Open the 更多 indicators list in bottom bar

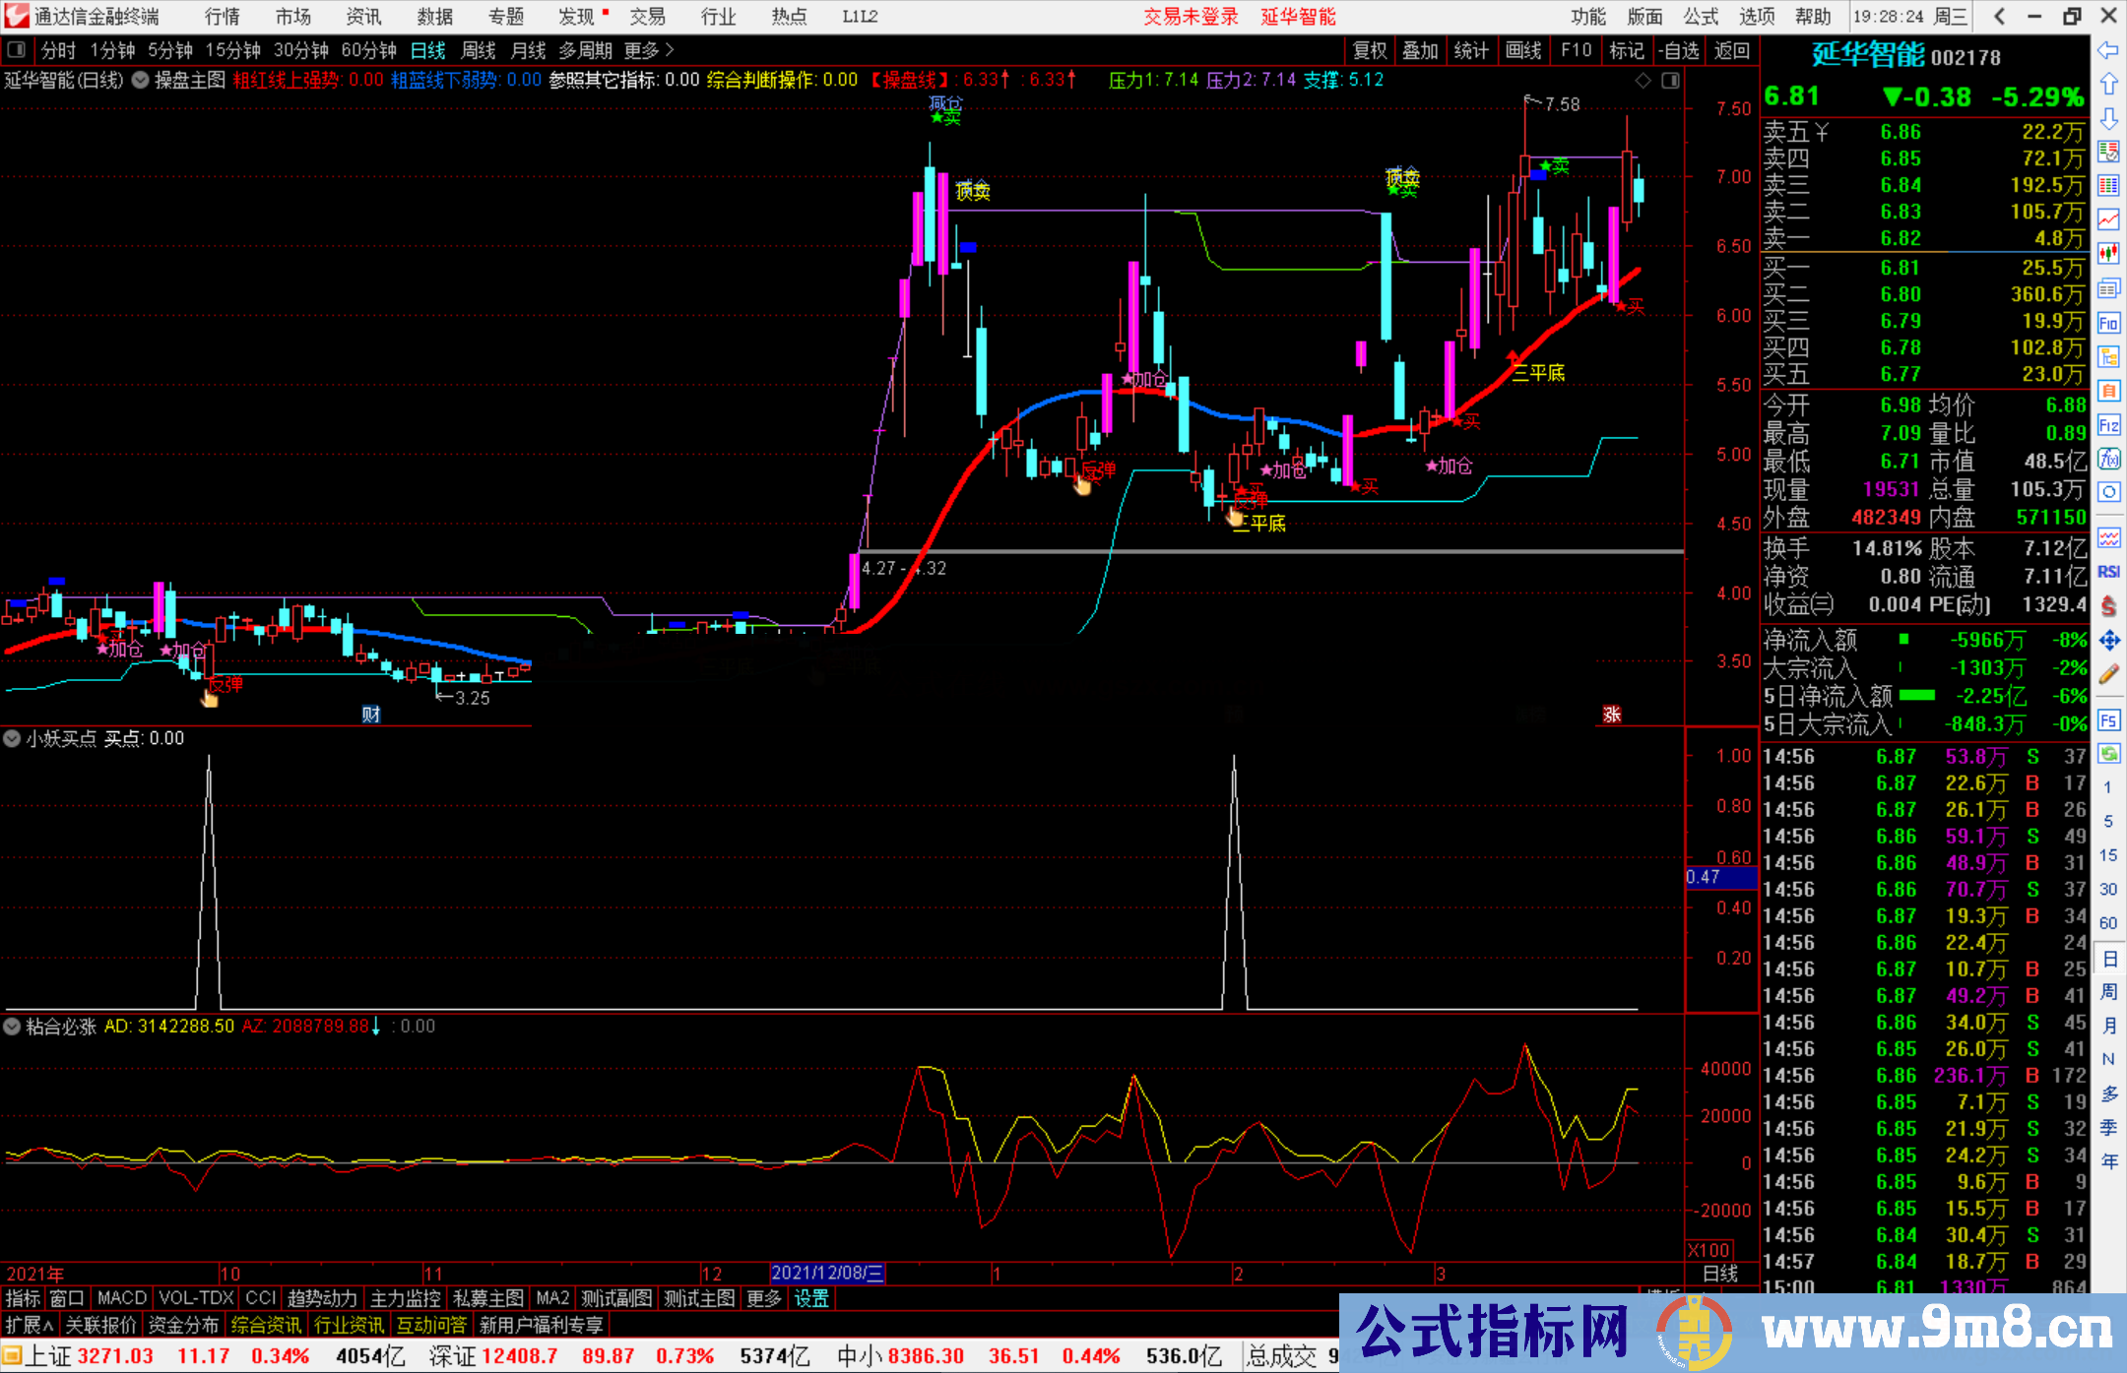(763, 1298)
